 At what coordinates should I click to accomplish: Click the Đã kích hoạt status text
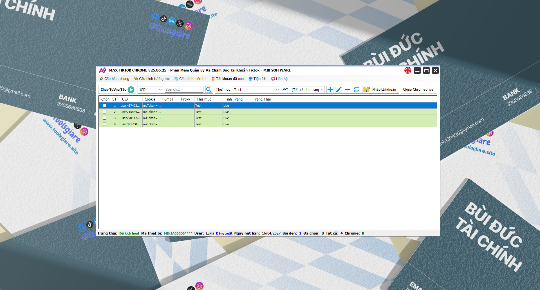[x=129, y=233]
